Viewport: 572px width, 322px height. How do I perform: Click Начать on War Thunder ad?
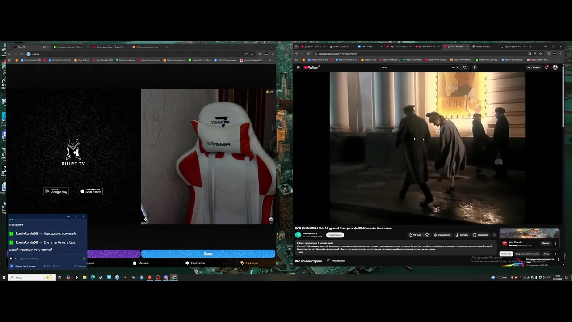pyautogui.click(x=546, y=243)
